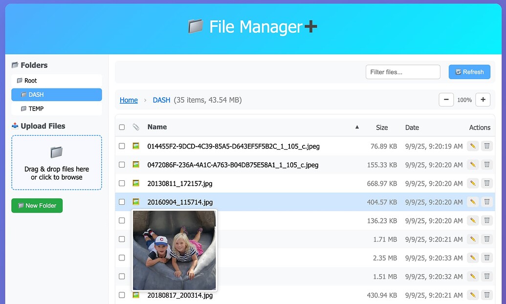Click the rename pencil icon for 20130811_172157.jpg
The image size is (506, 304).
pyautogui.click(x=472, y=183)
